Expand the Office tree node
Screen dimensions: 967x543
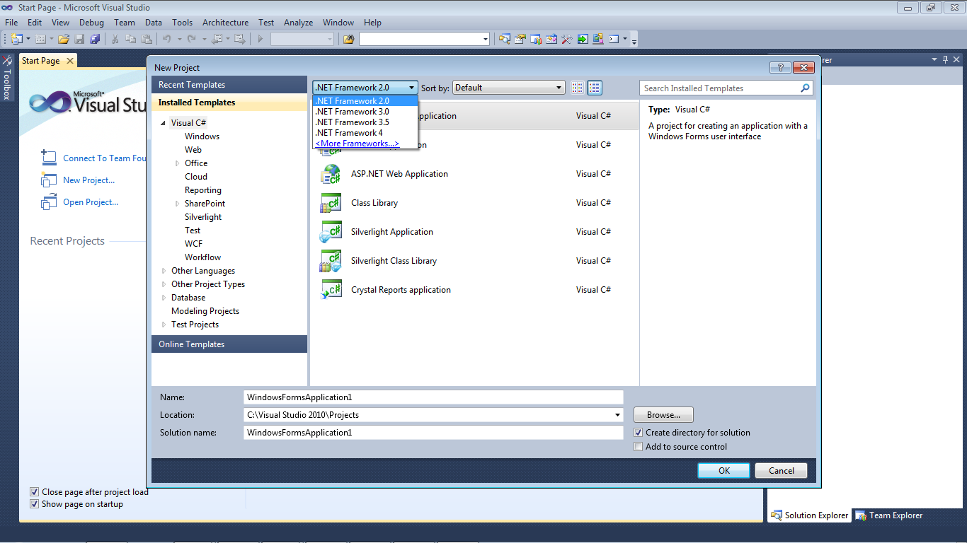[x=178, y=163]
